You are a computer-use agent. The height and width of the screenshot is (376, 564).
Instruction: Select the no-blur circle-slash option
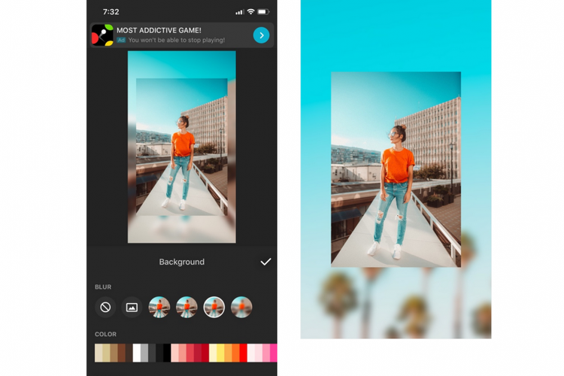point(105,307)
